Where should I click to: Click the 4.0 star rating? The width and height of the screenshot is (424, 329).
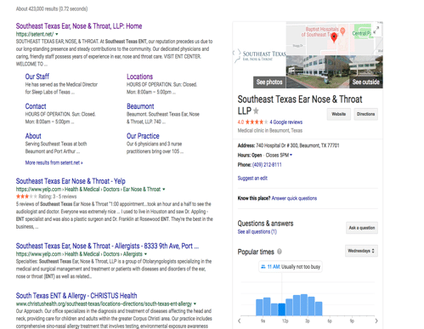(x=252, y=122)
